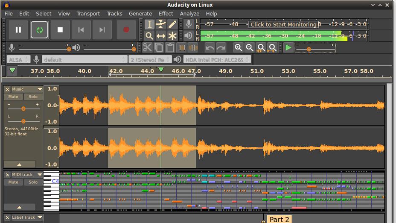
Task: Redo the last undone action
Action: [221, 47]
